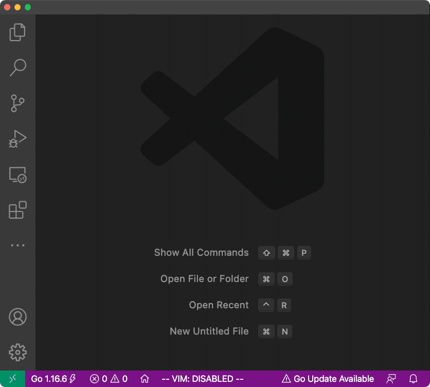This screenshot has height=387, width=430.
Task: Open the Accounts menu
Action: (x=17, y=317)
